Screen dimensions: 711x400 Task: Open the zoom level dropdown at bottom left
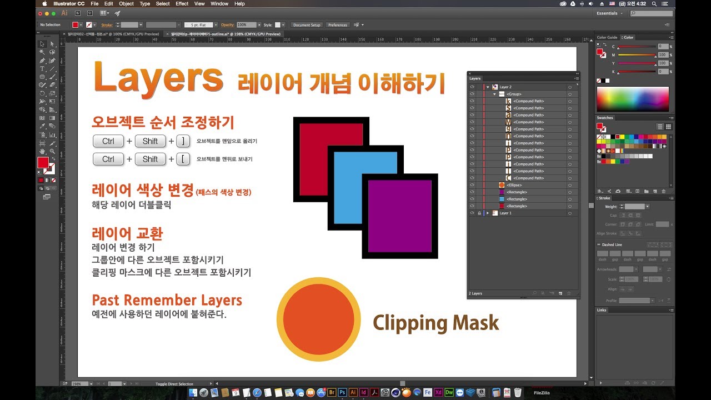click(x=92, y=384)
